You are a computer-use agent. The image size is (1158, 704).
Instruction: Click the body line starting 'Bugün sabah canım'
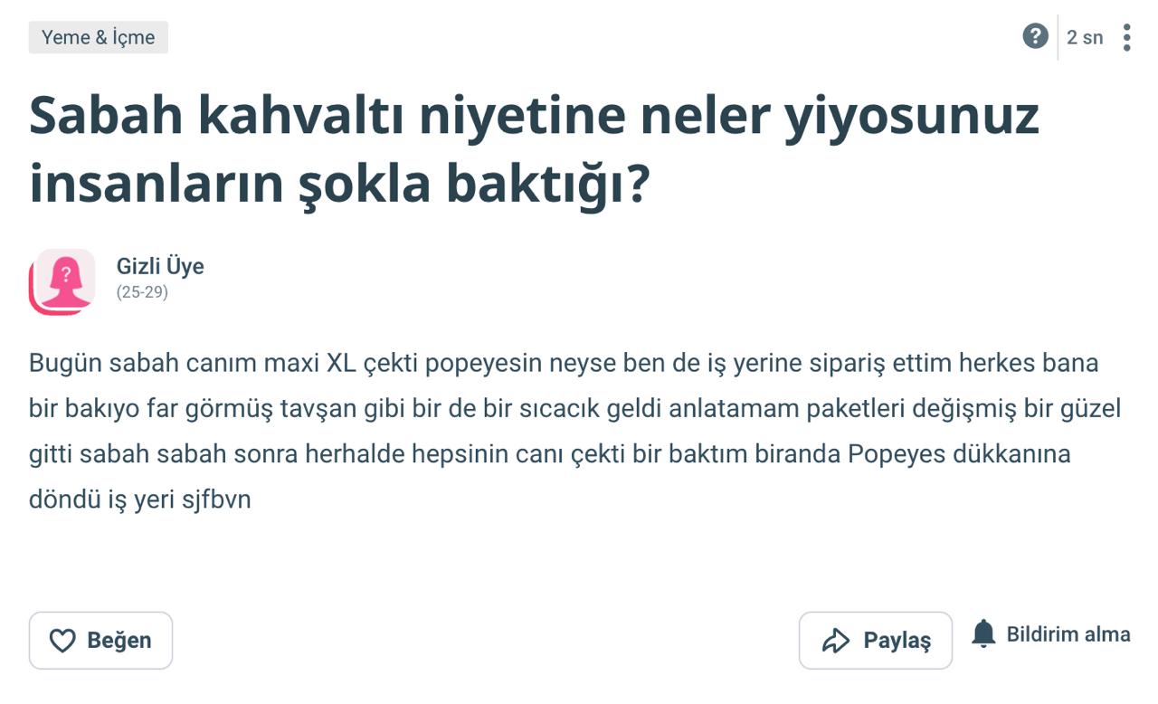coord(564,364)
